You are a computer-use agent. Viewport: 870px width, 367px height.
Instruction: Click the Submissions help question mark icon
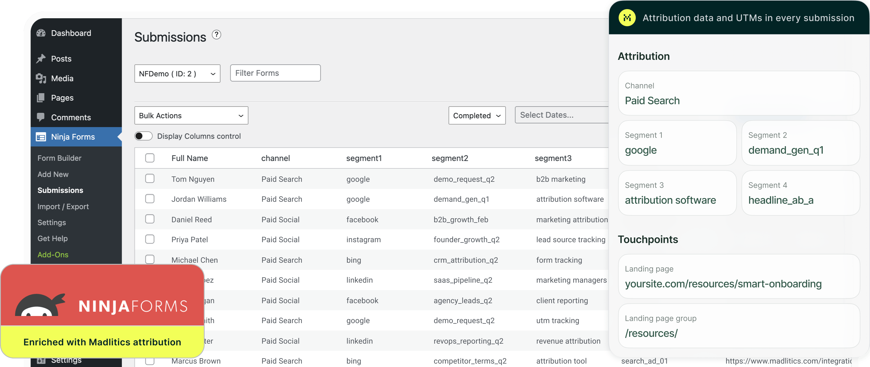(216, 34)
